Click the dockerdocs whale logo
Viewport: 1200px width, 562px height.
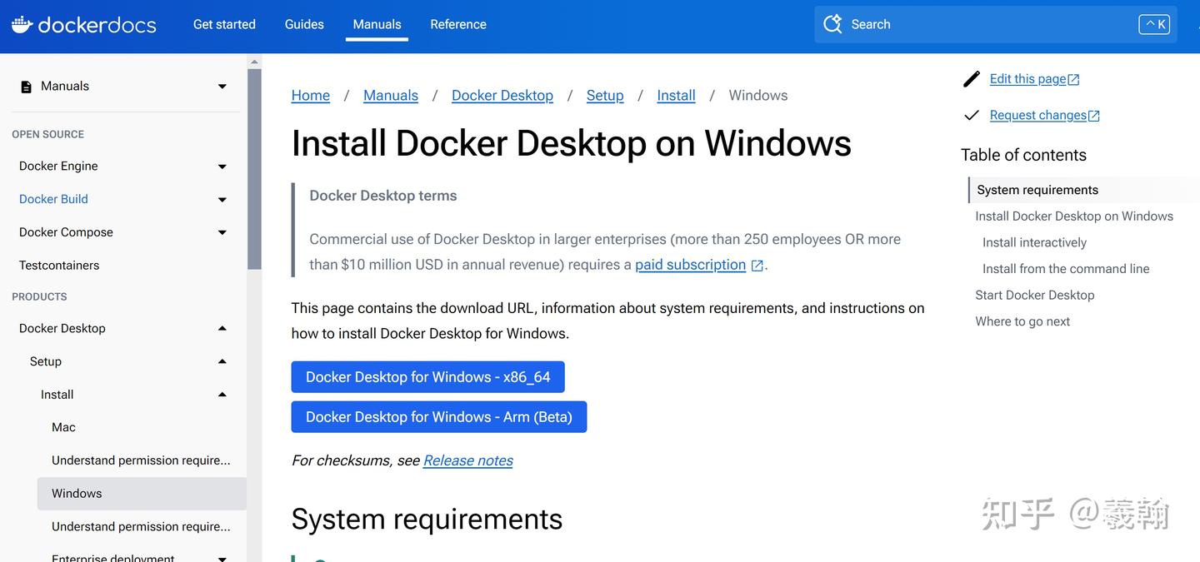[22, 24]
